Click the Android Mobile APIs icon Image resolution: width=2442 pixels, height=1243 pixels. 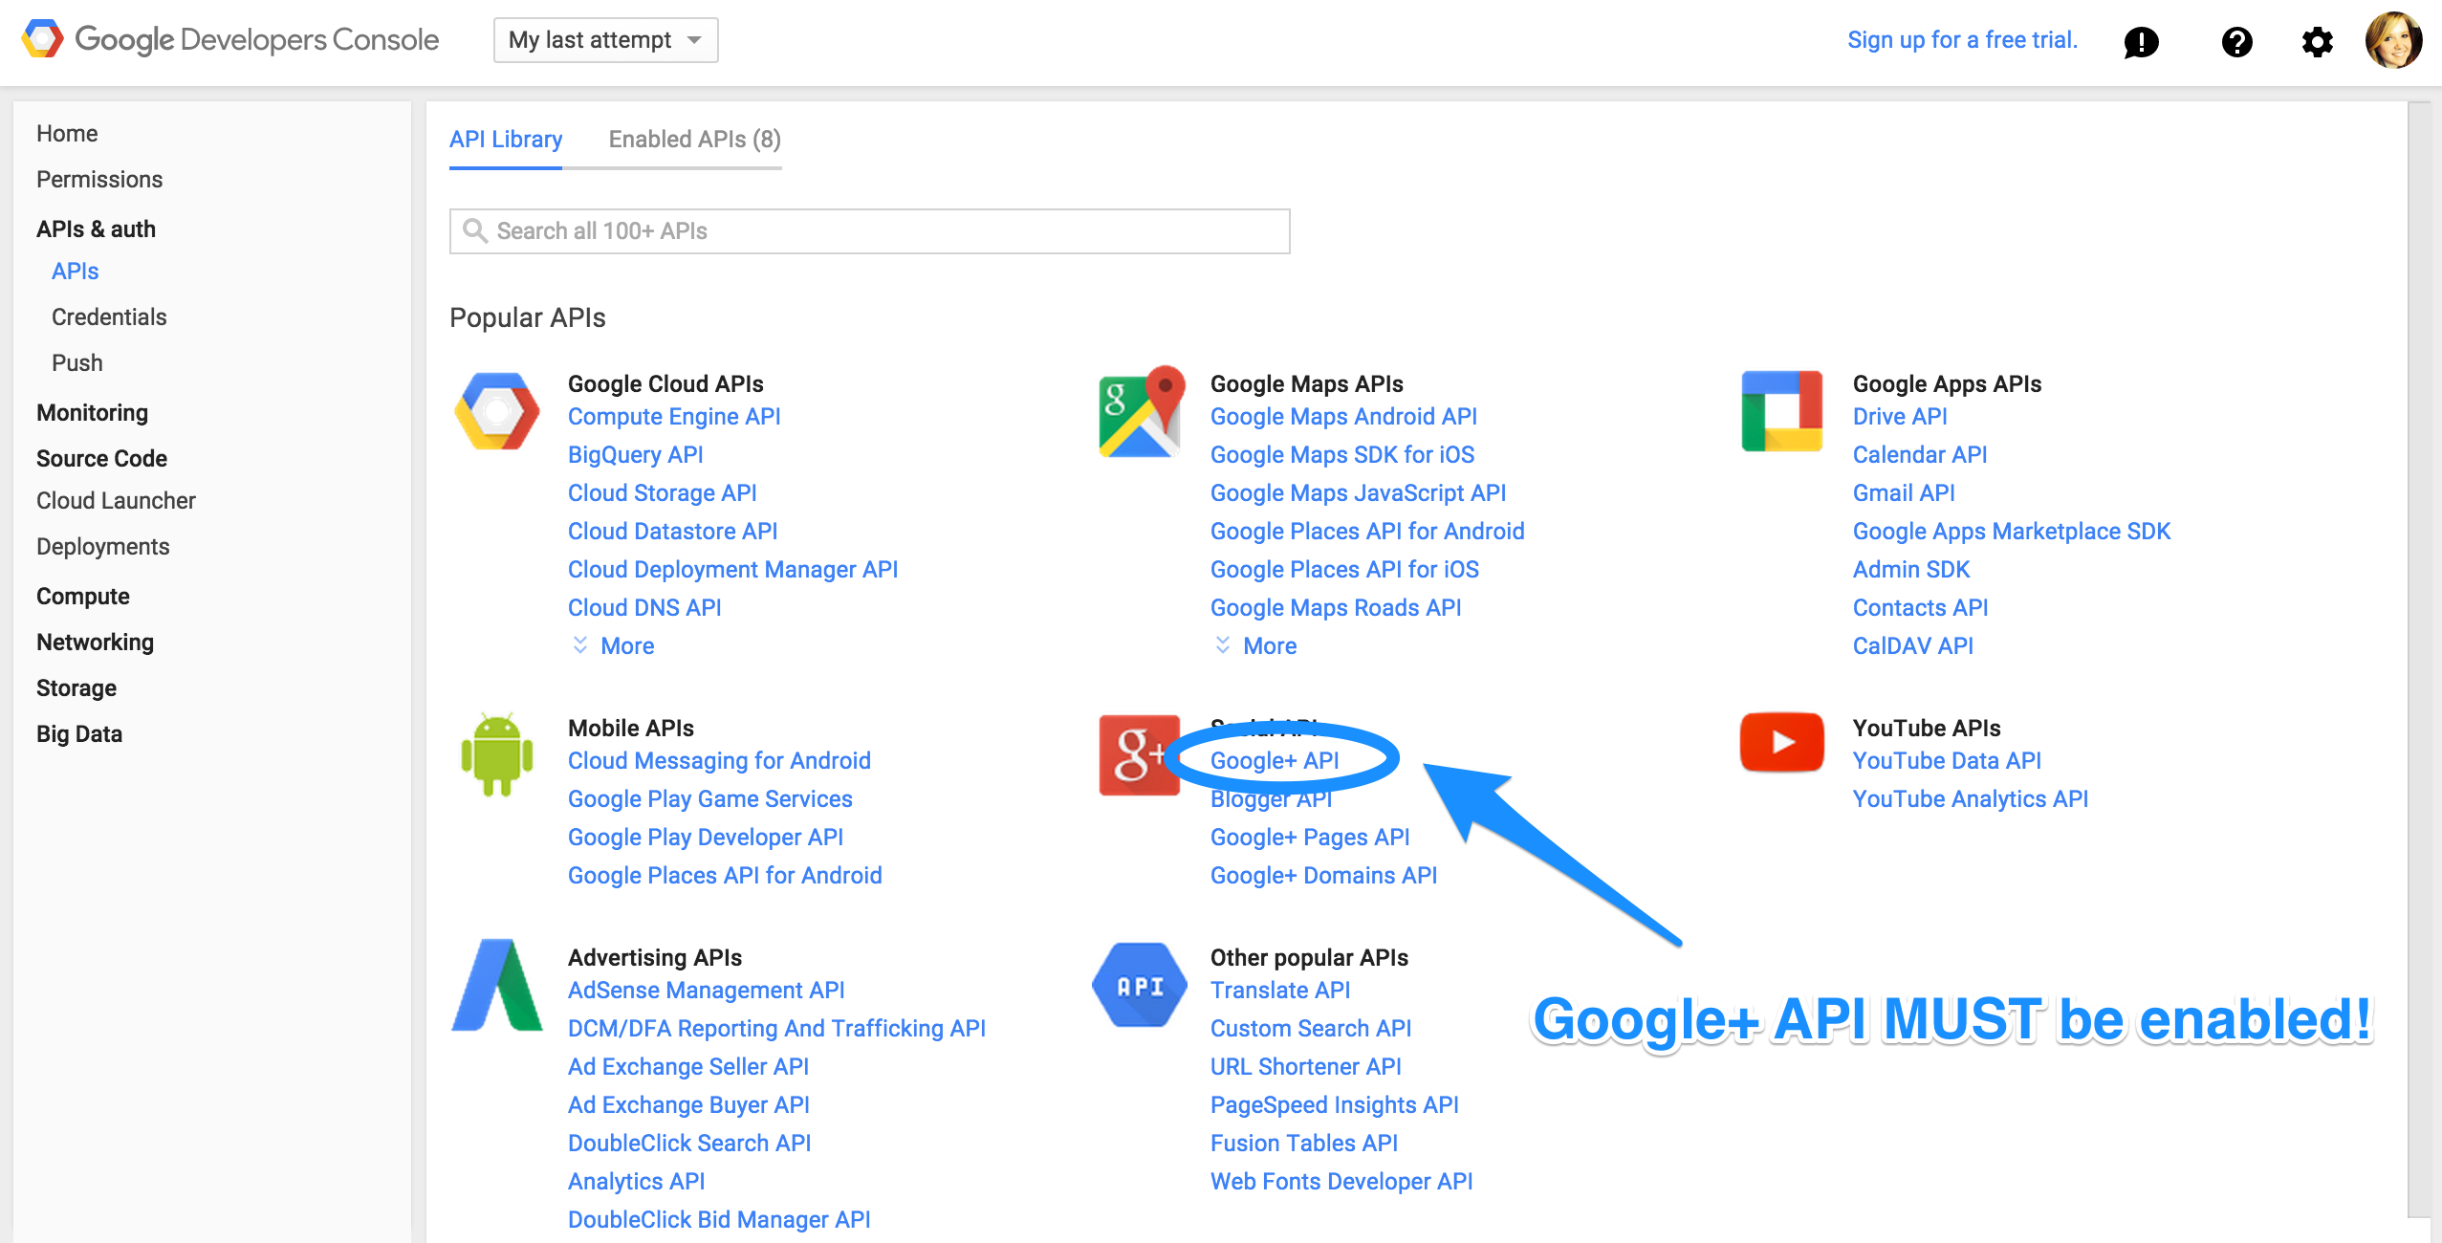click(497, 754)
